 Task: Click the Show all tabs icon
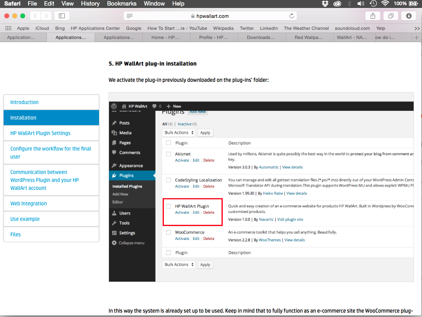[x=391, y=16]
